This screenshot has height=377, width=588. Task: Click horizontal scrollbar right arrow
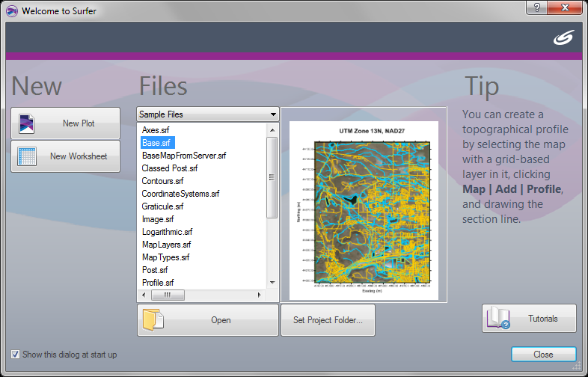click(x=259, y=295)
